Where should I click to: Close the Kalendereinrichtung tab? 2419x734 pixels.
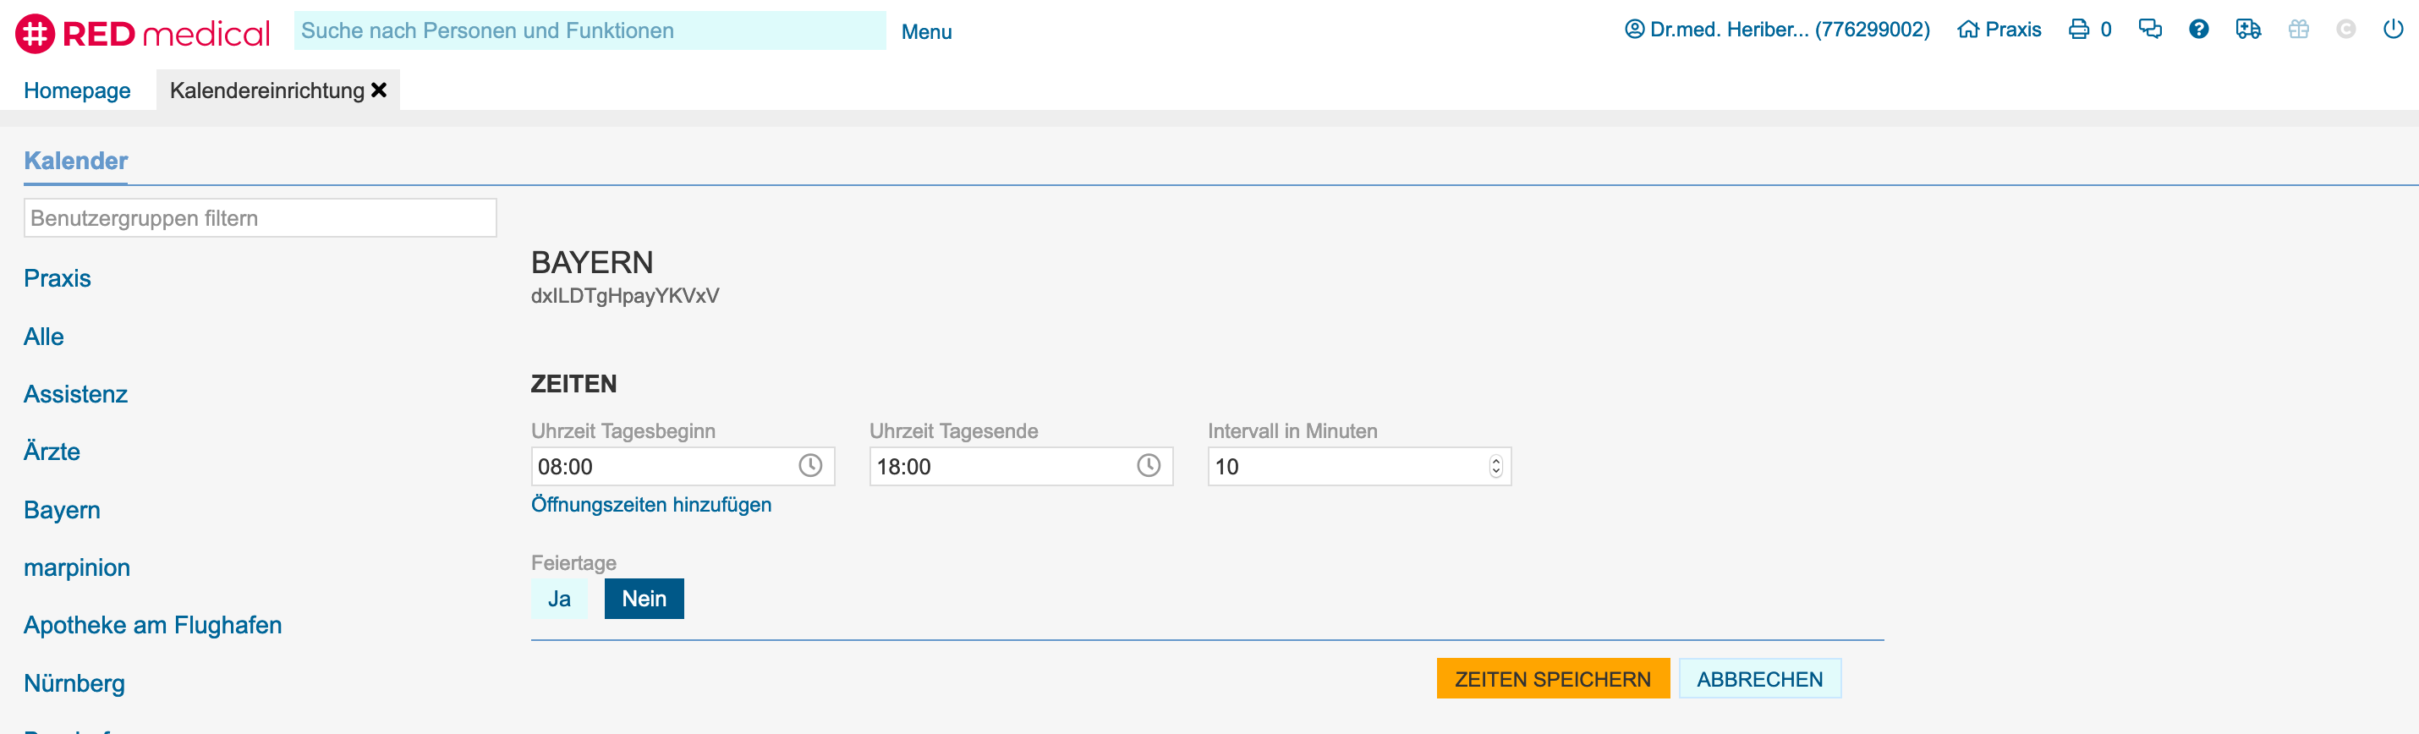380,91
